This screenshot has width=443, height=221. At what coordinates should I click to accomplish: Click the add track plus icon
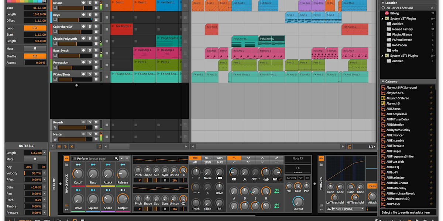click(77, 85)
